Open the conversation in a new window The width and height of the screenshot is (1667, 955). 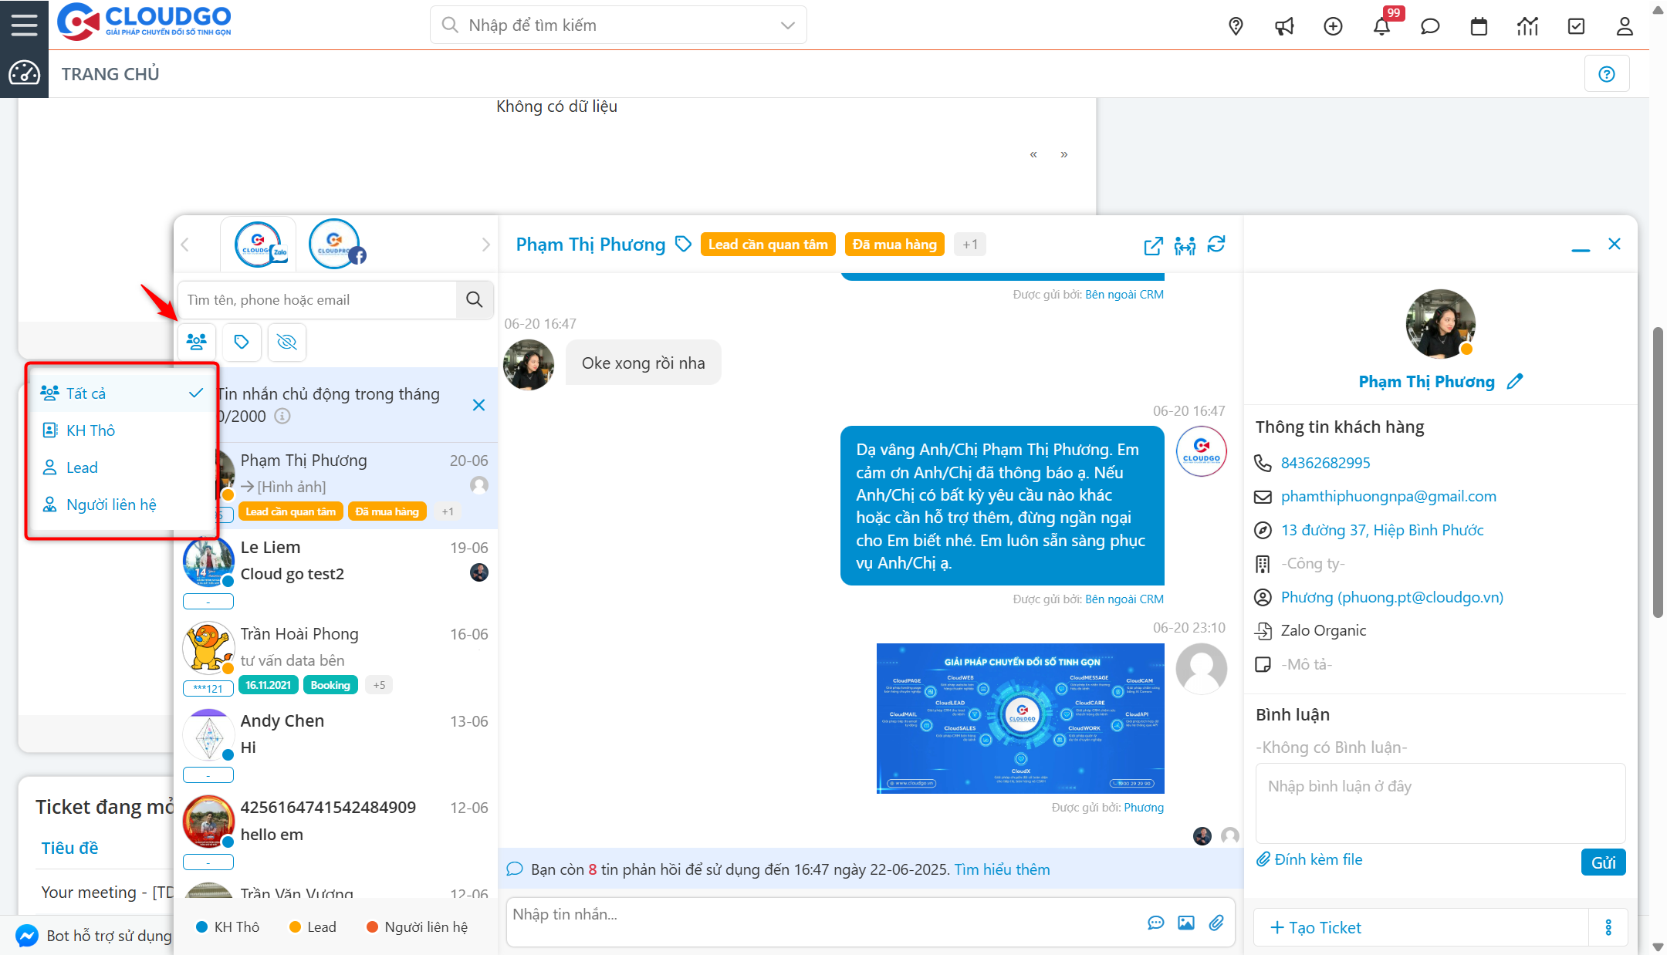coord(1152,246)
